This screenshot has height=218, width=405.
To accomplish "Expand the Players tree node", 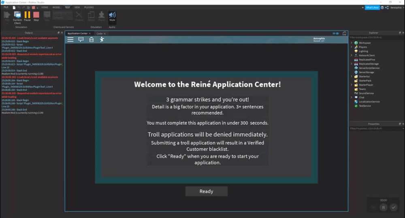I will tap(351, 47).
